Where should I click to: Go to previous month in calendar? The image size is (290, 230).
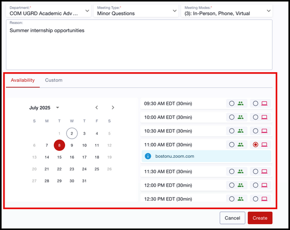tap(97, 108)
